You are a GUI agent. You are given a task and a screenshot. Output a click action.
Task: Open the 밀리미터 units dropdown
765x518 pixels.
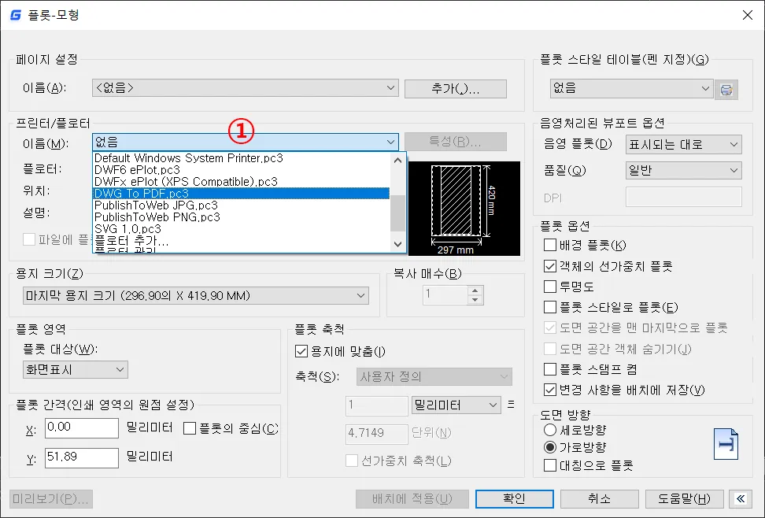pos(456,405)
